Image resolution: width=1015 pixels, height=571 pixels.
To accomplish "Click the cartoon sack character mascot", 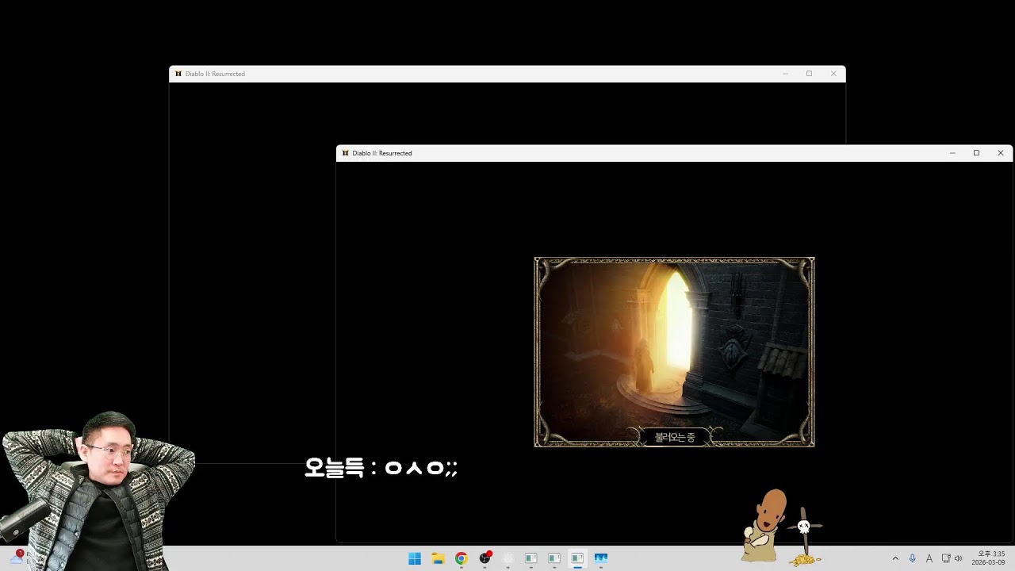I will [764, 526].
